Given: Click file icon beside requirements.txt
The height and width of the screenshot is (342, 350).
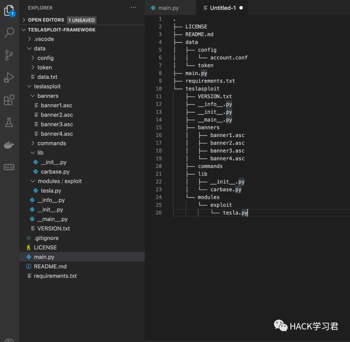Looking at the screenshot, I should [29, 276].
